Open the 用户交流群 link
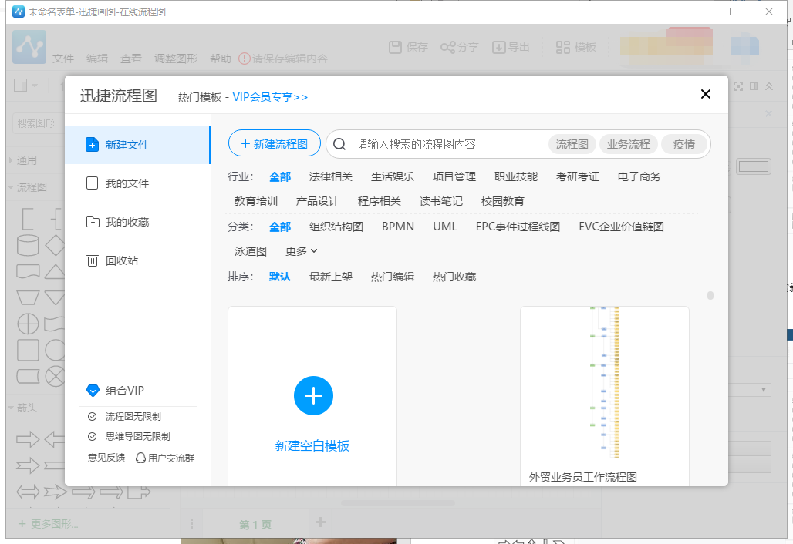Image resolution: width=793 pixels, height=544 pixels. [x=165, y=458]
